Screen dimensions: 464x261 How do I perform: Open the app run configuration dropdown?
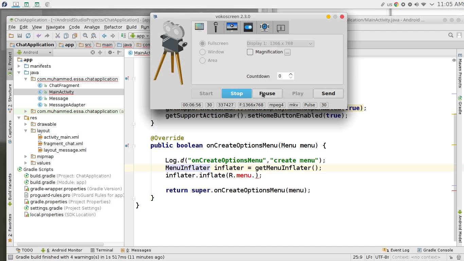(148, 35)
